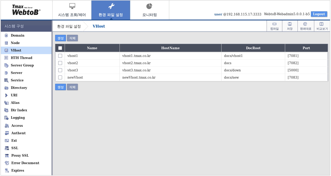Viewport: 331px width, 176px height.
Task: Click the [5000] port cell
Action: 306,70
